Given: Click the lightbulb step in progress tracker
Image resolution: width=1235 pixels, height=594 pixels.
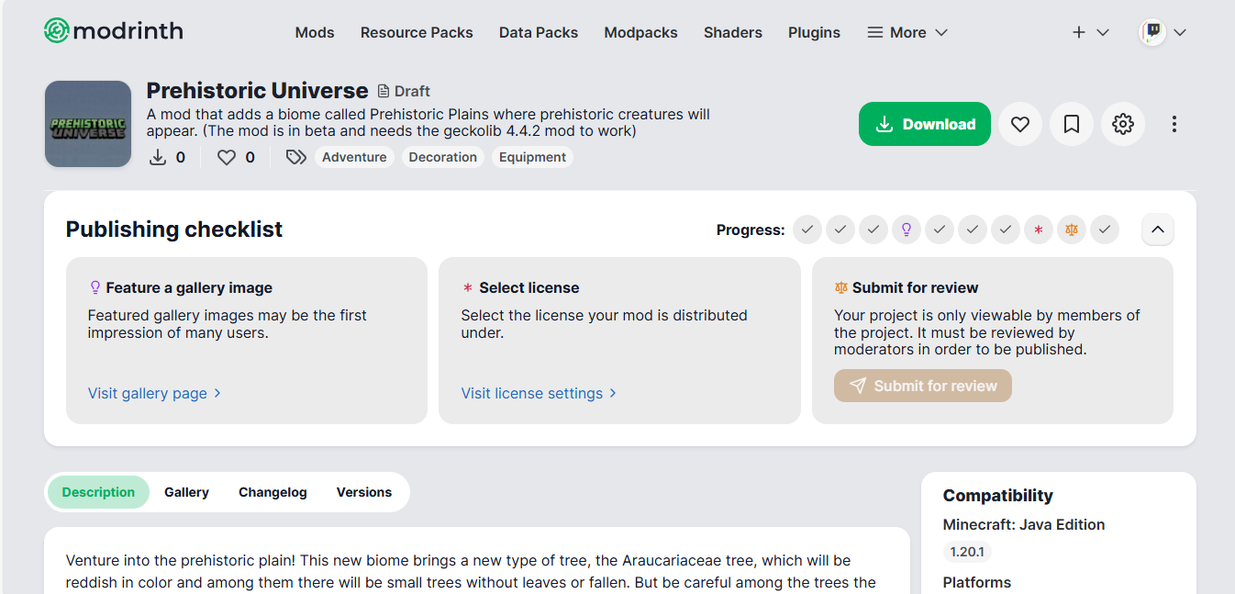Looking at the screenshot, I should (907, 230).
